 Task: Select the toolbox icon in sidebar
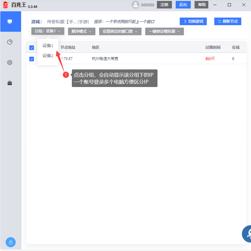click(x=10, y=83)
